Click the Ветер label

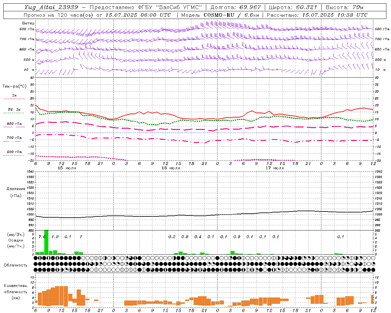[x=28, y=23]
